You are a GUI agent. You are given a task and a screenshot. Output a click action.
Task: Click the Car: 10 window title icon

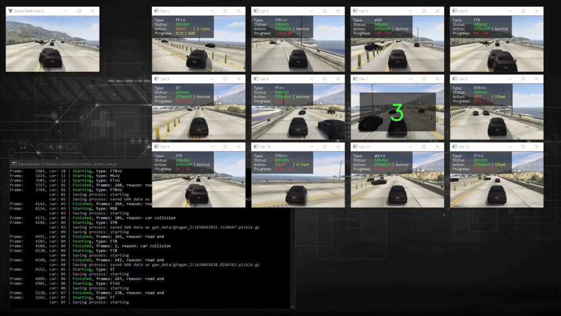pos(255,146)
